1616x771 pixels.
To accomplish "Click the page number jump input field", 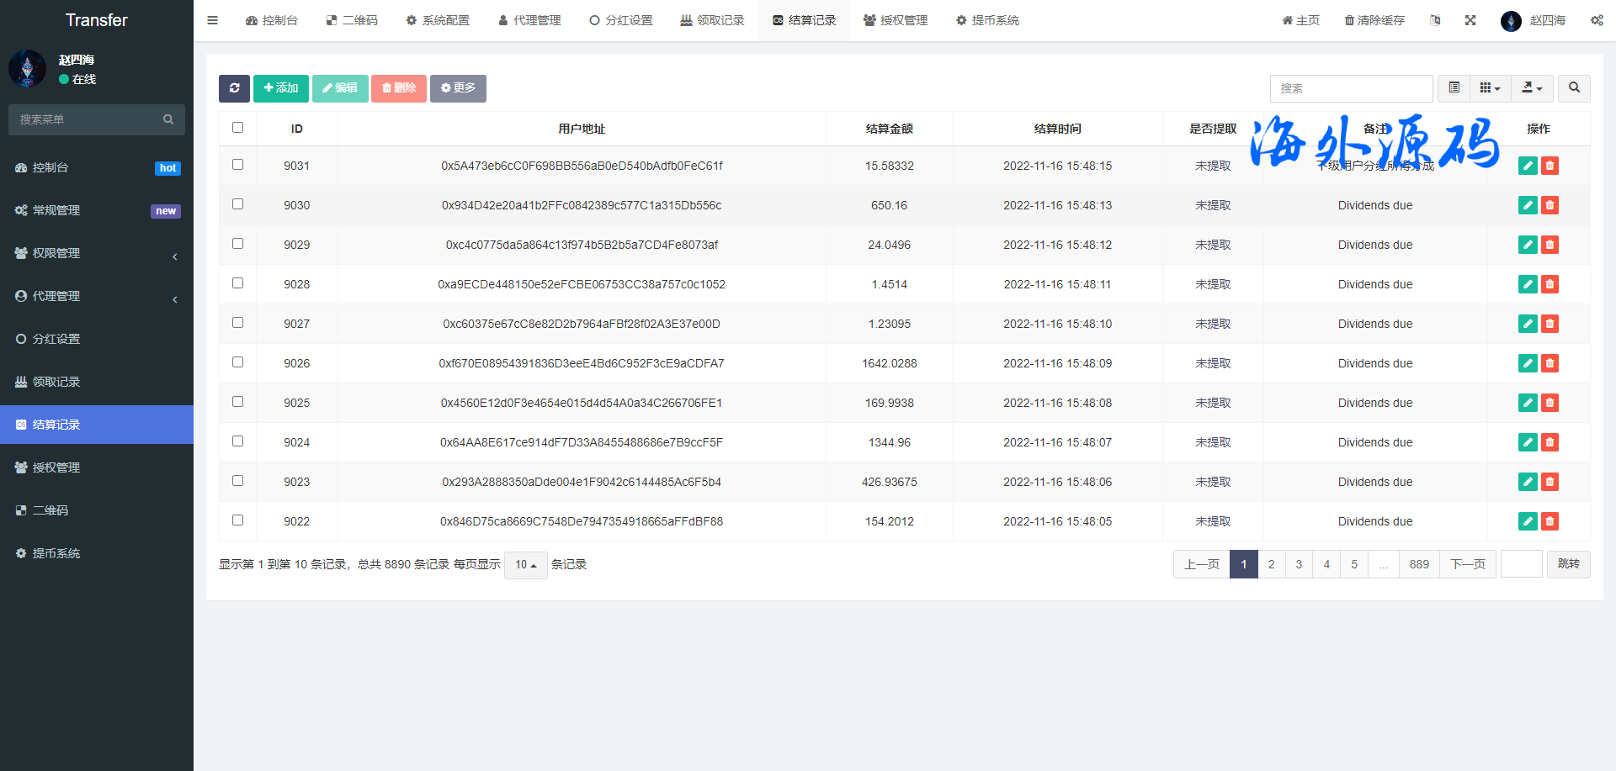I will tap(1521, 564).
